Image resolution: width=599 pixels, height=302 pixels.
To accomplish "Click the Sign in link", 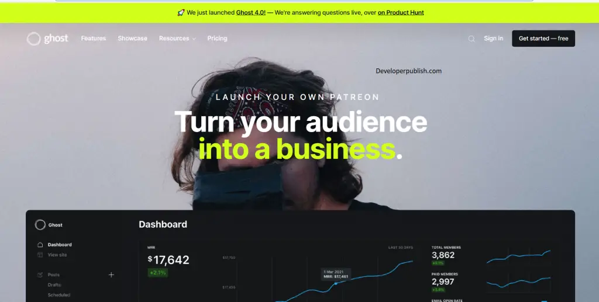I will pos(494,38).
